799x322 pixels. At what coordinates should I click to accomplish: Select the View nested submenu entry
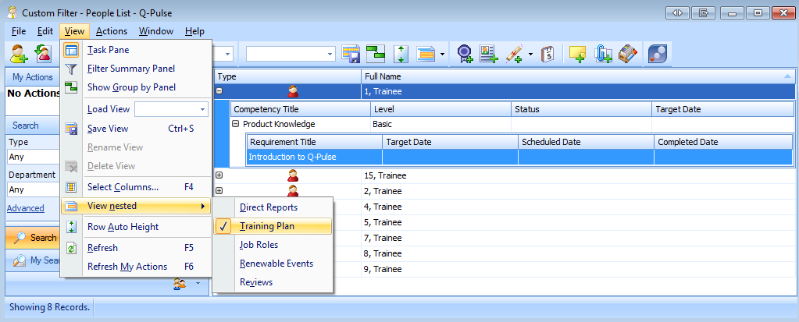point(136,206)
